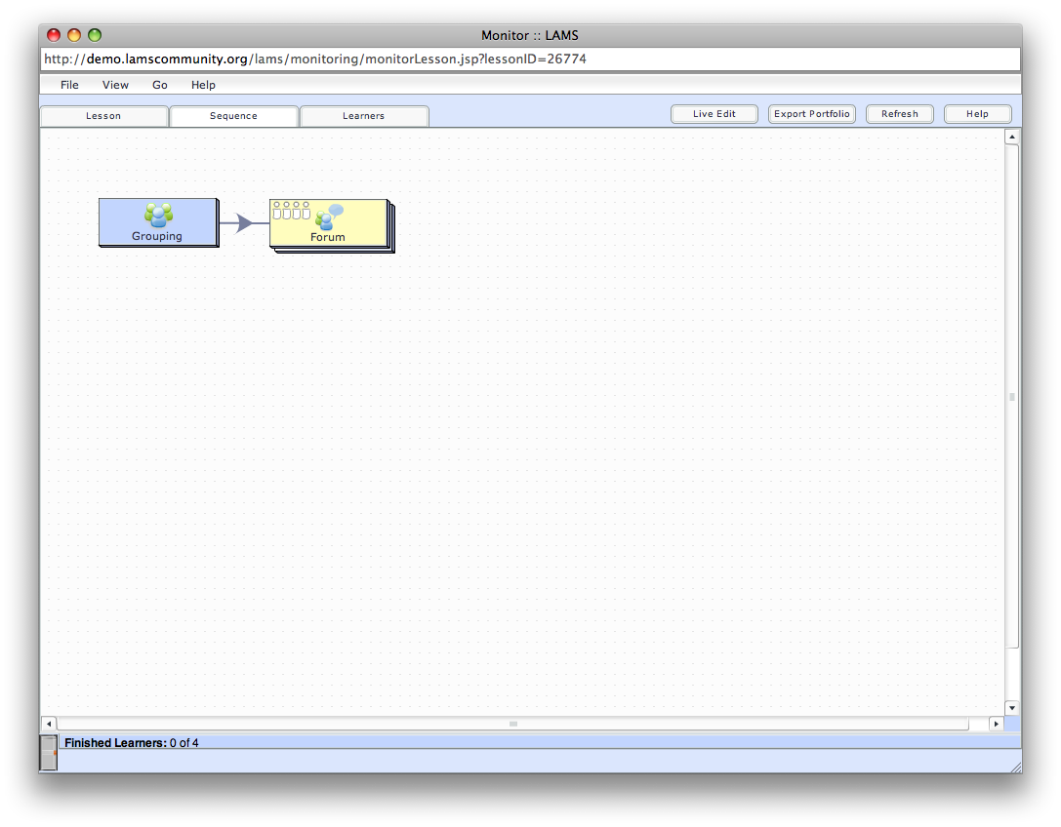Click the horizontal scrollbar right arrow
Screen dimensions: 1061x827
[996, 724]
